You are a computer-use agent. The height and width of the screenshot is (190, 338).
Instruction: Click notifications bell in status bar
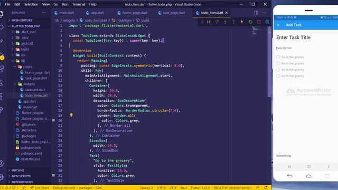[x=266, y=188]
